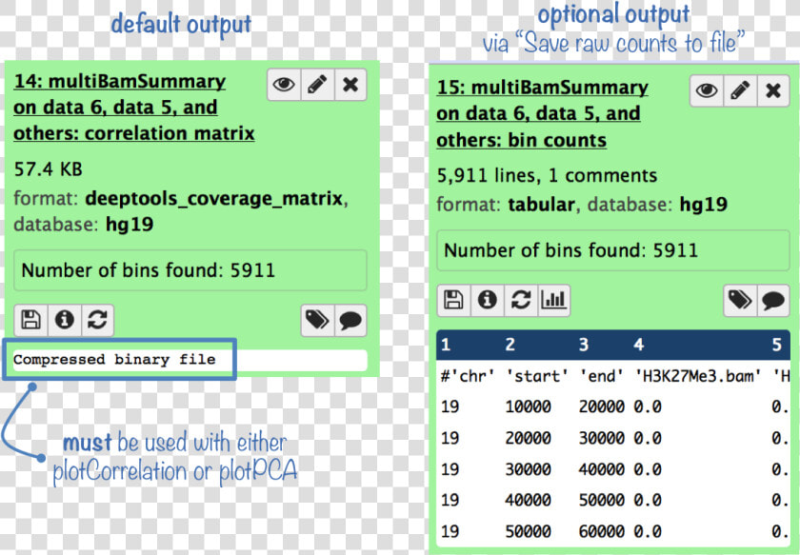View data of dataset 14 correlation matrix
This screenshot has width=800, height=555.
coord(284,84)
